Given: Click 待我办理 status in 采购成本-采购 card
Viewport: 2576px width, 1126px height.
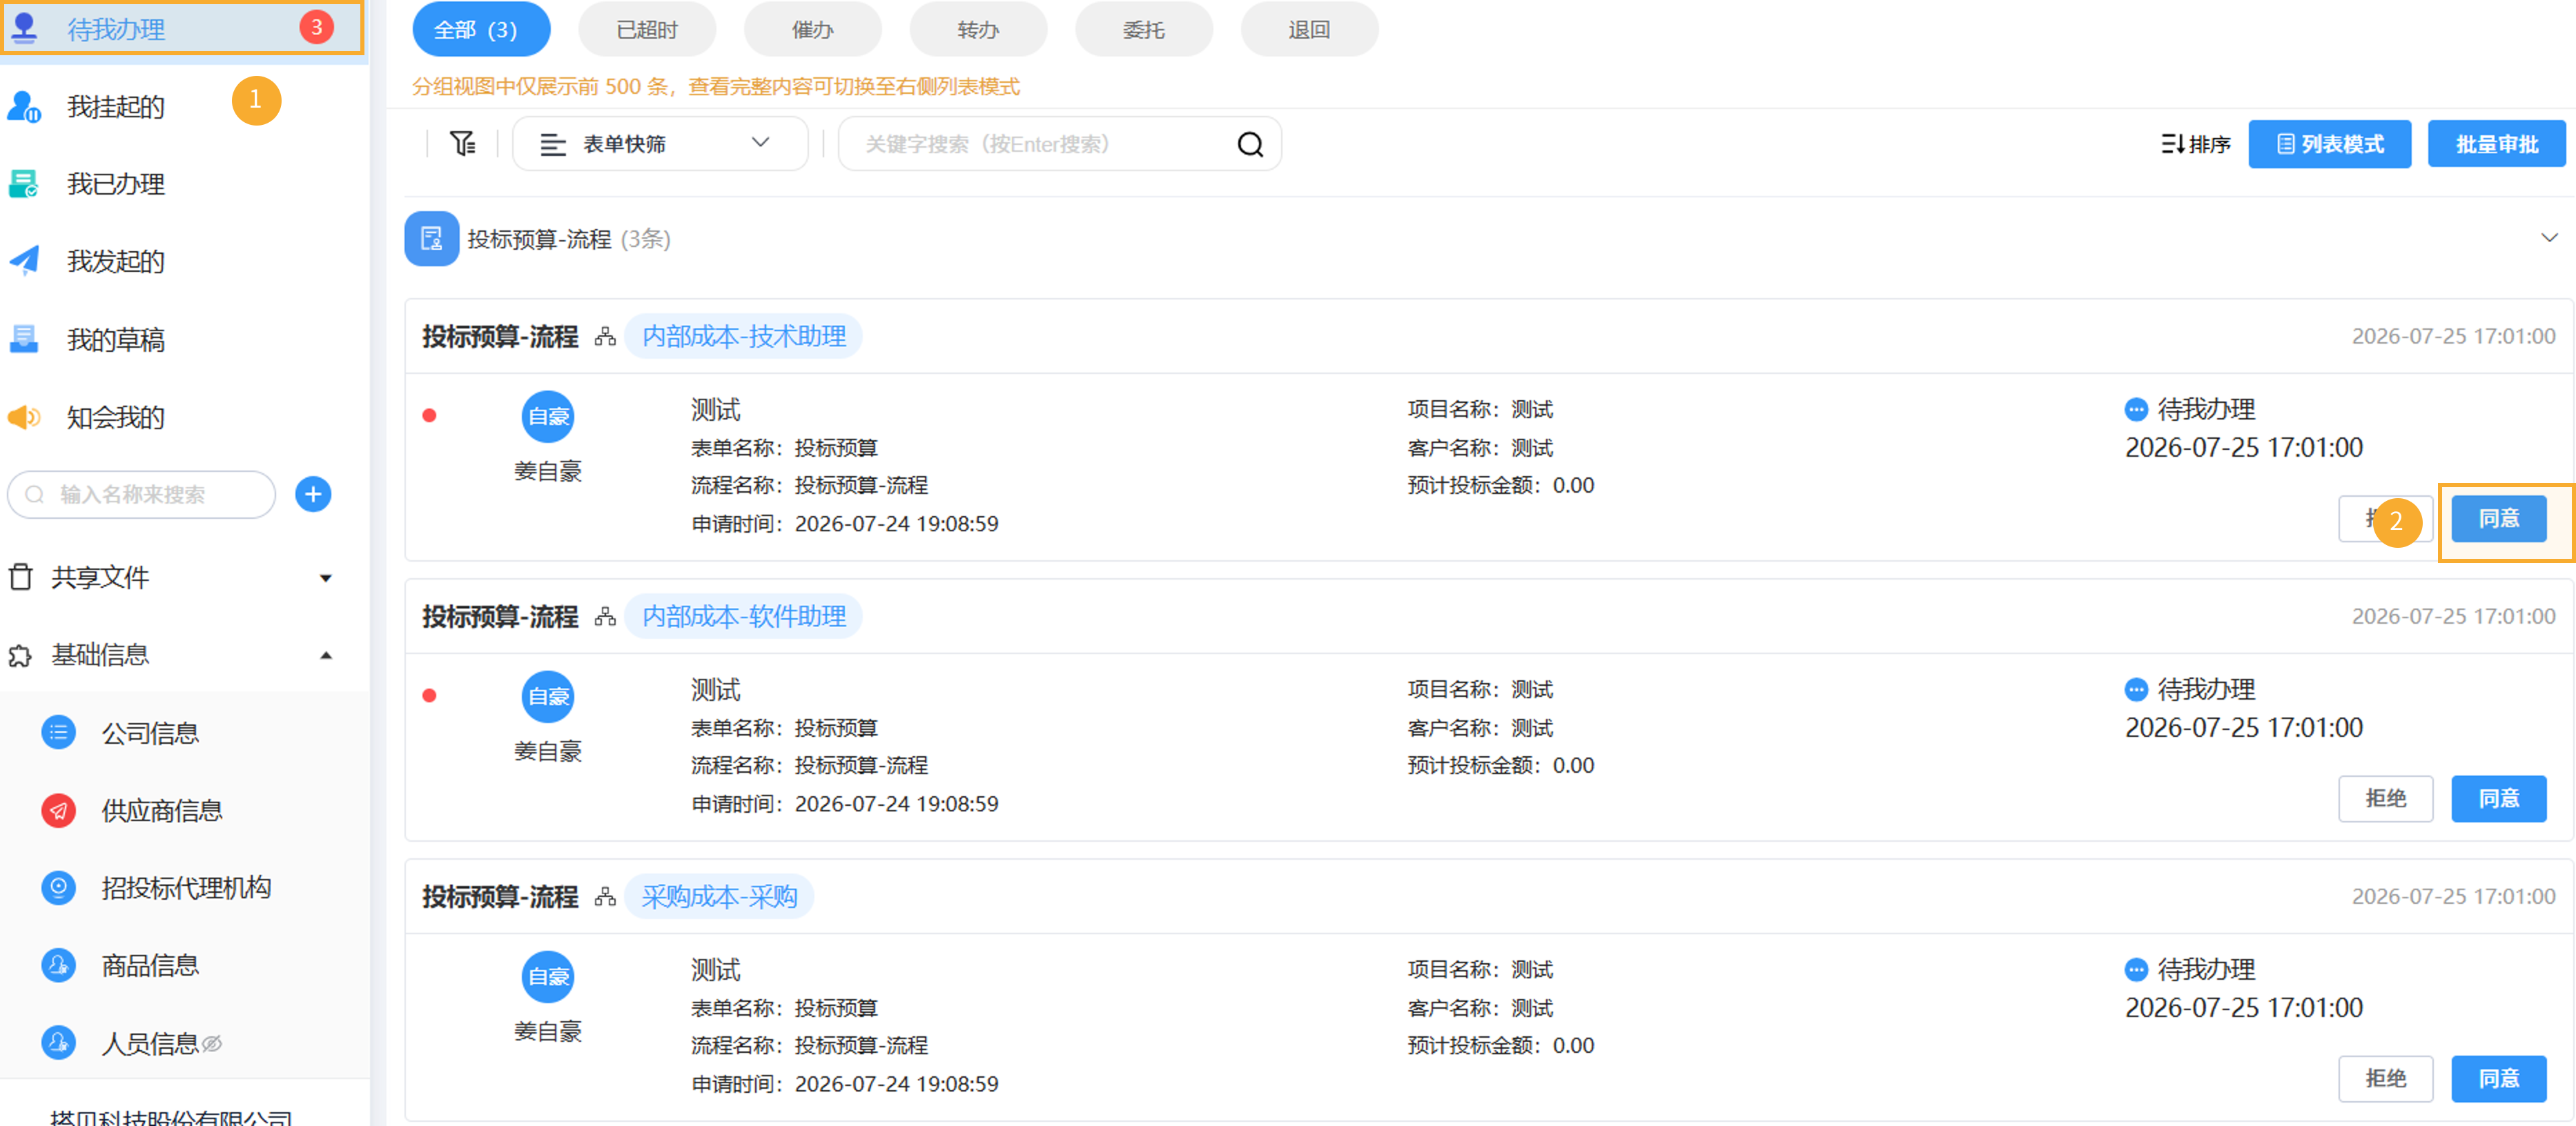Looking at the screenshot, I should [x=2190, y=969].
